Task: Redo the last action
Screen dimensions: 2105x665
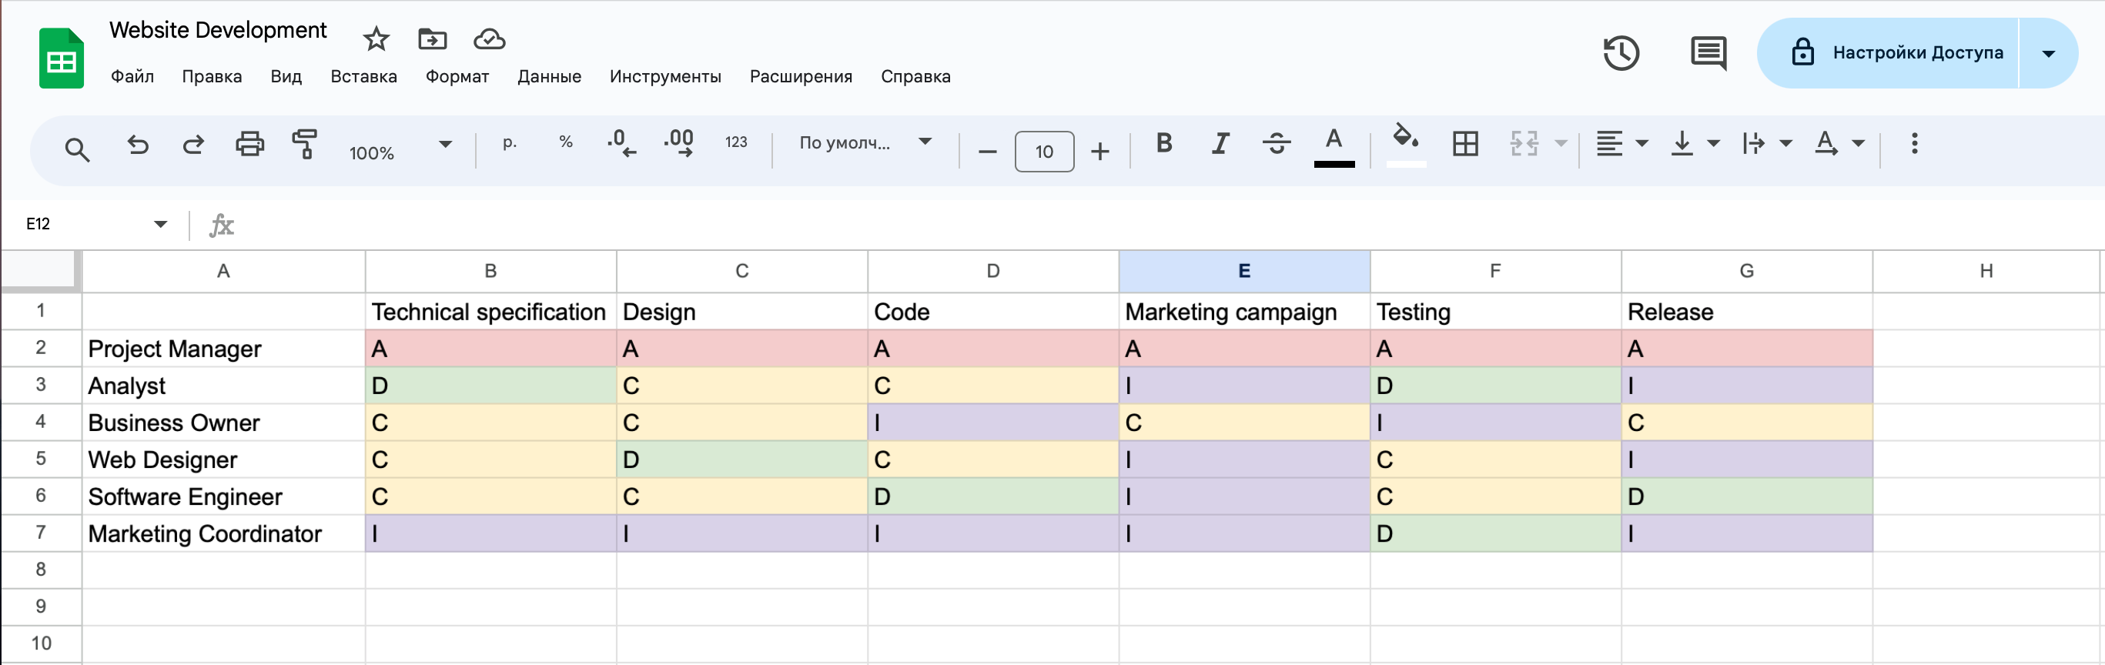Action: (x=192, y=145)
